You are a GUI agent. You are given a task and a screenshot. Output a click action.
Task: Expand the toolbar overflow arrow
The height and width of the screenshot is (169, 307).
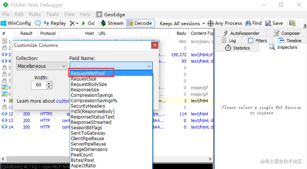[x=305, y=26]
